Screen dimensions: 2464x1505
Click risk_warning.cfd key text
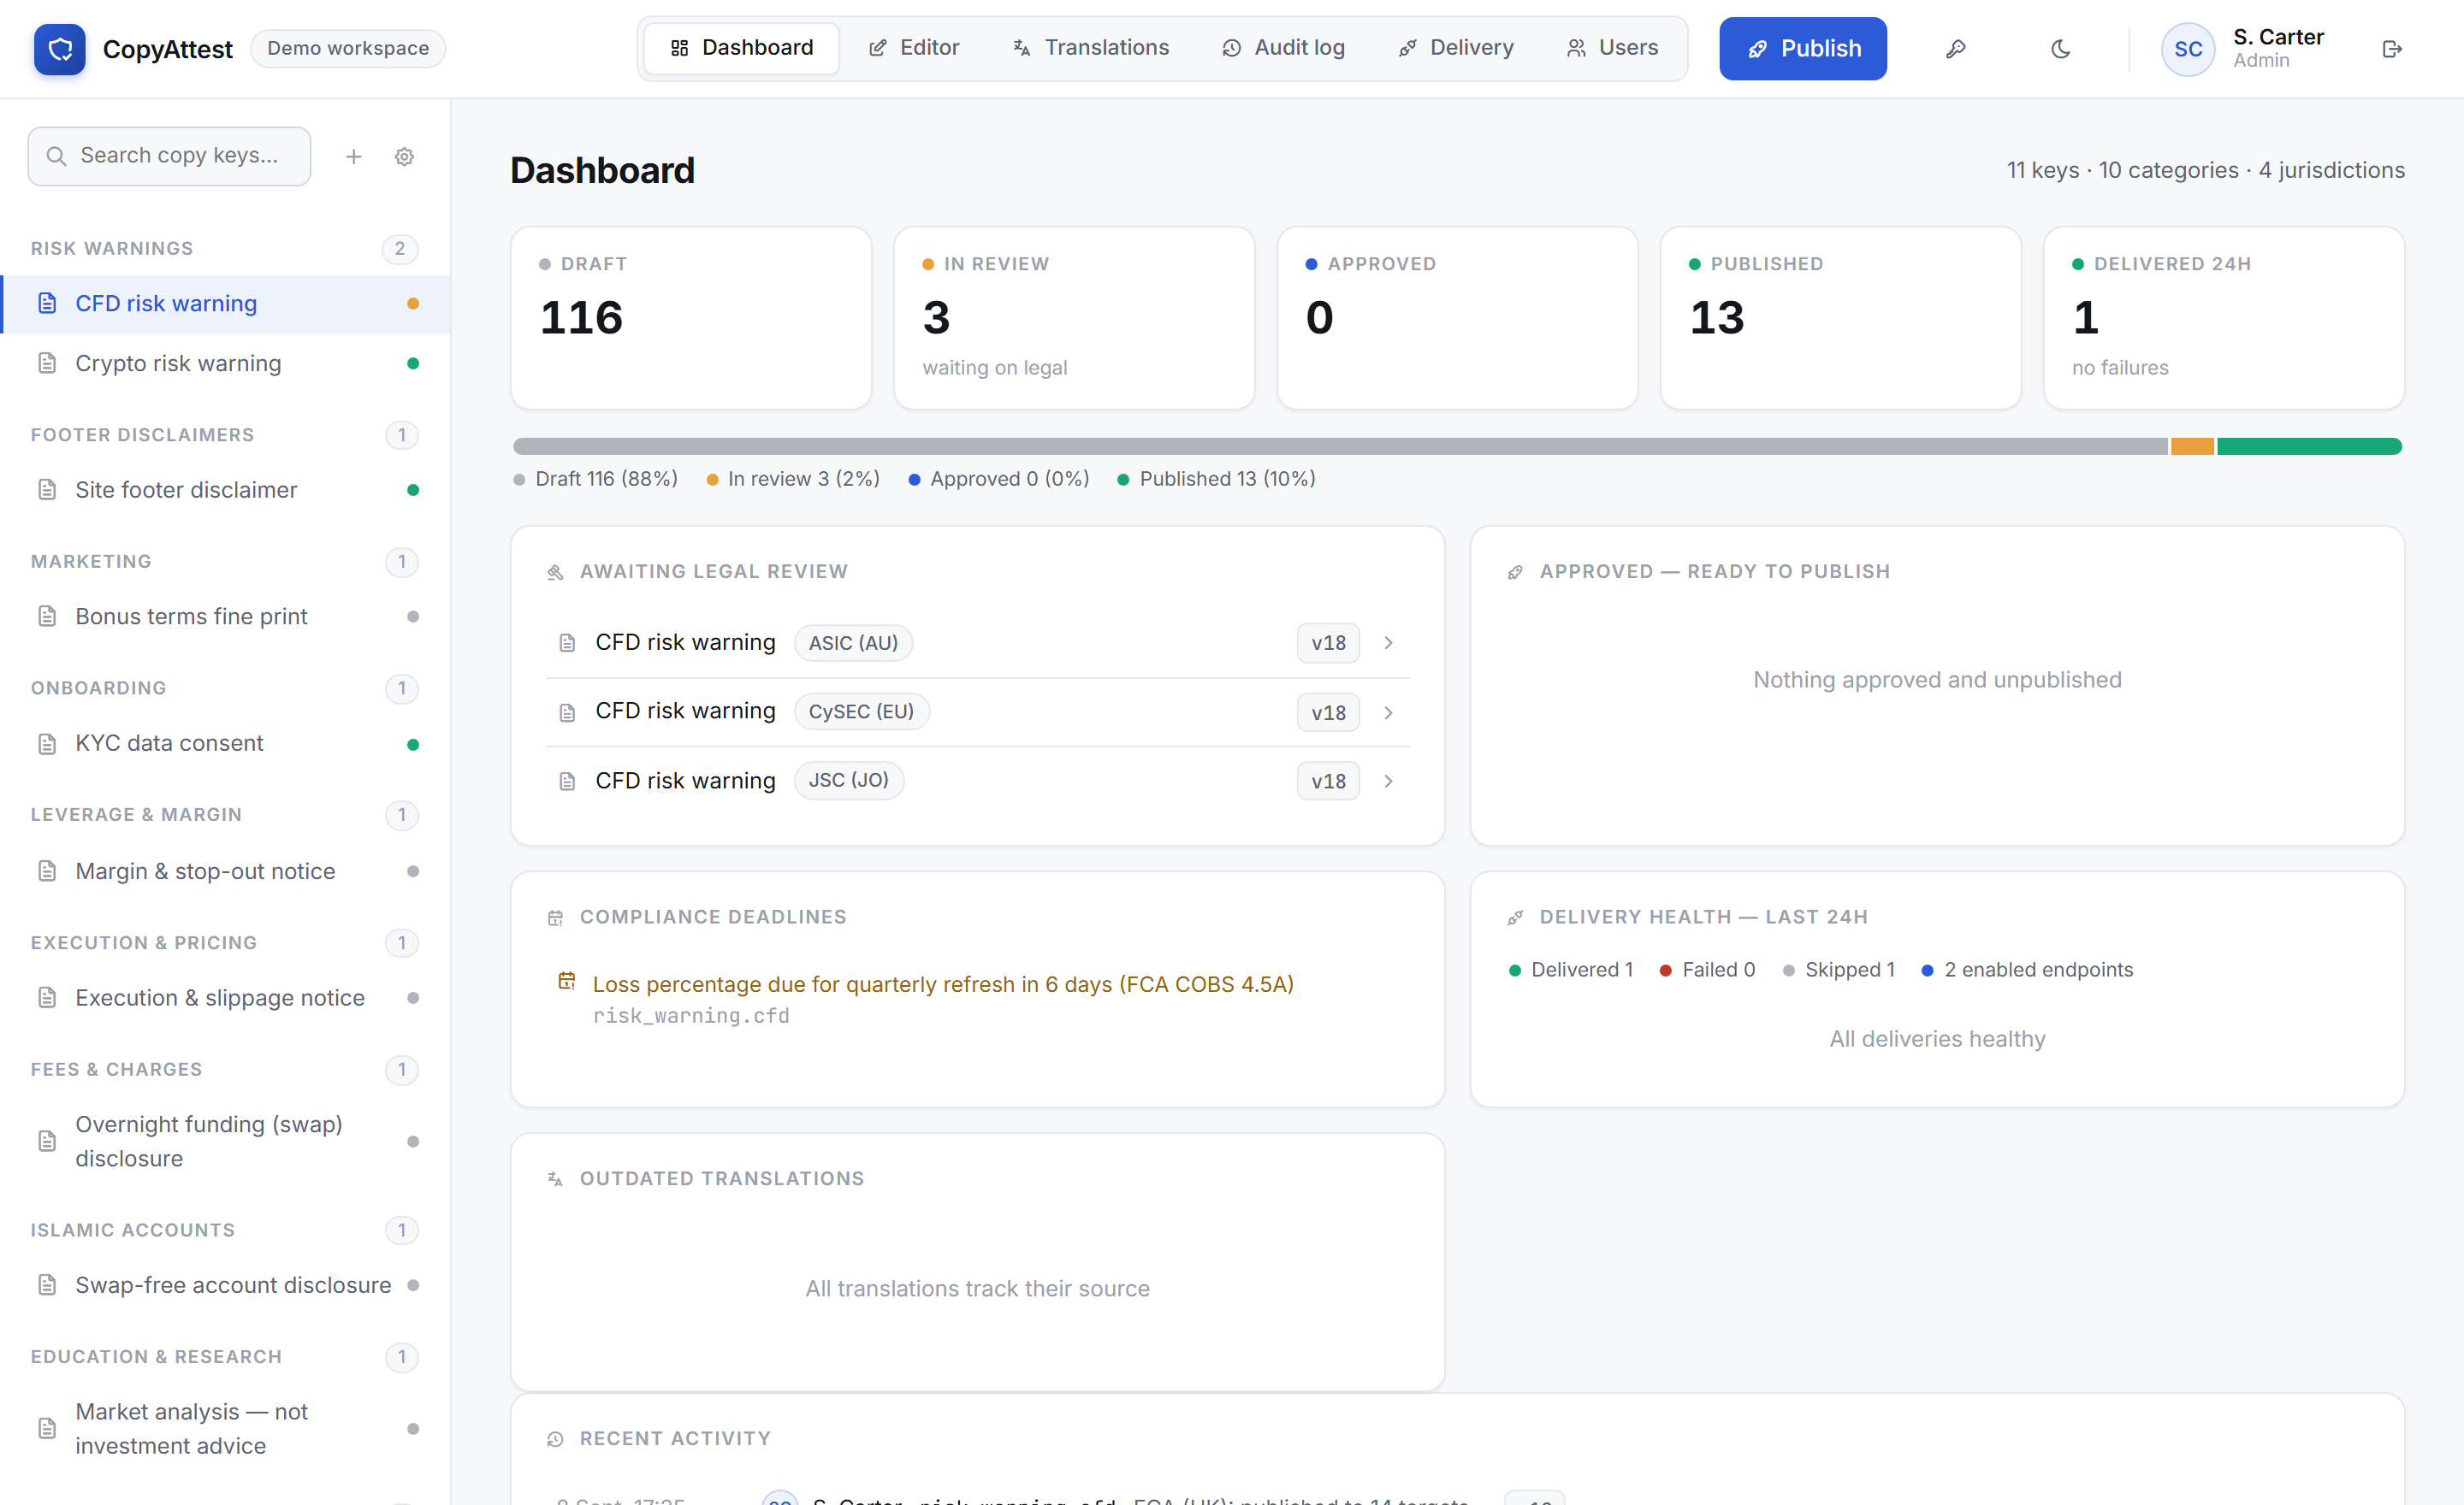click(x=691, y=1017)
